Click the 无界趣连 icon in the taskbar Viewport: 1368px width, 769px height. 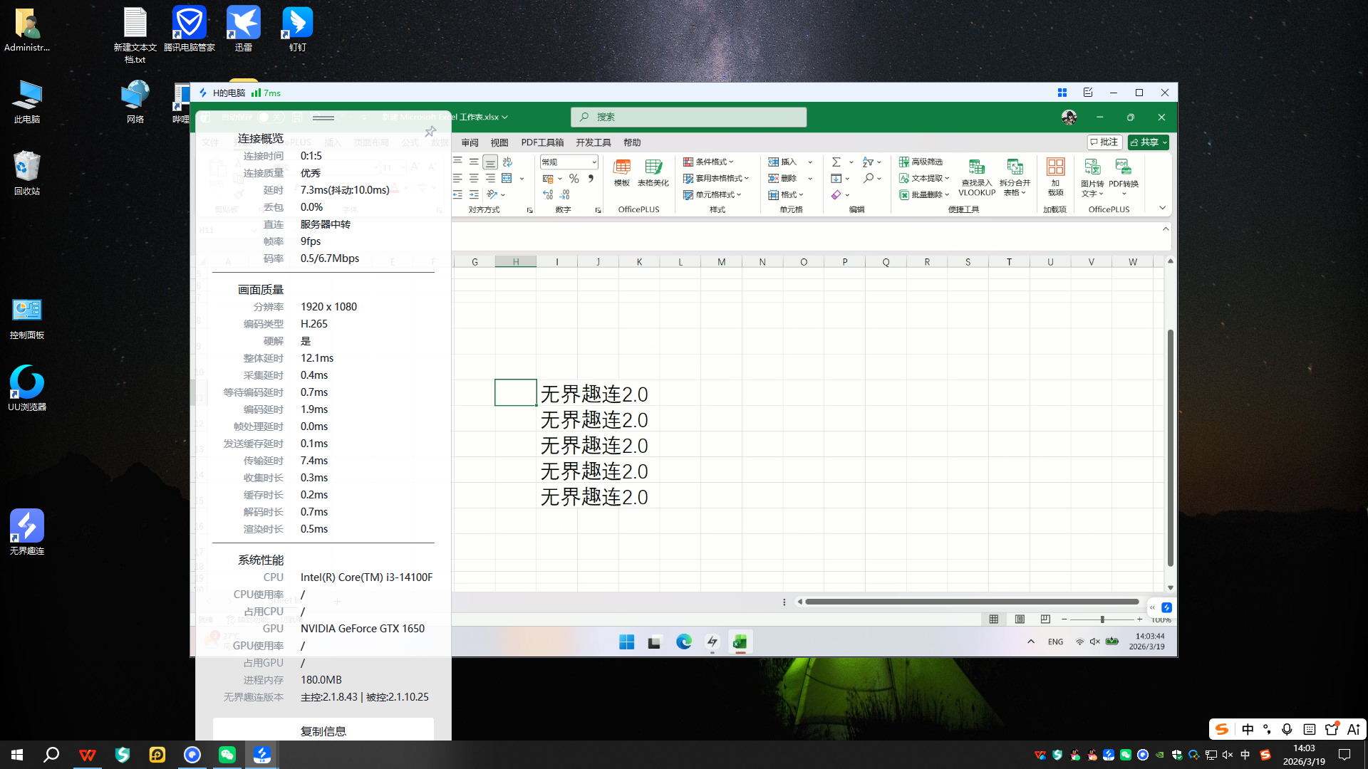point(261,755)
